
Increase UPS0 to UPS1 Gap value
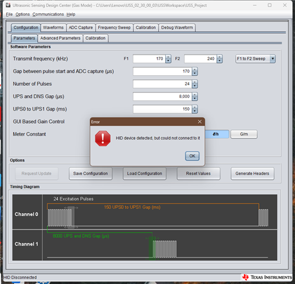click(x=195, y=107)
